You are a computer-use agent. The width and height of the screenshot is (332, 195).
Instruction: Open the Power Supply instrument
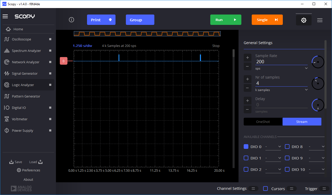click(28, 130)
